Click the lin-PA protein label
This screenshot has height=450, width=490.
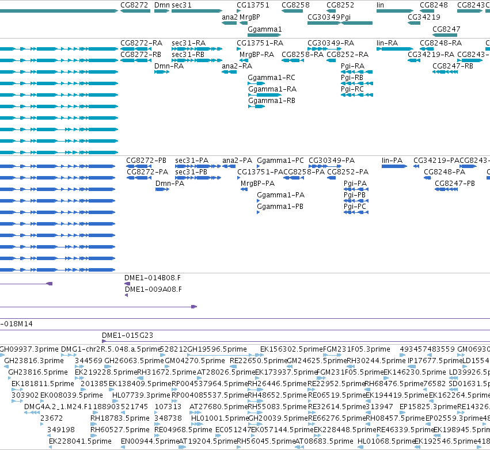coord(392,161)
